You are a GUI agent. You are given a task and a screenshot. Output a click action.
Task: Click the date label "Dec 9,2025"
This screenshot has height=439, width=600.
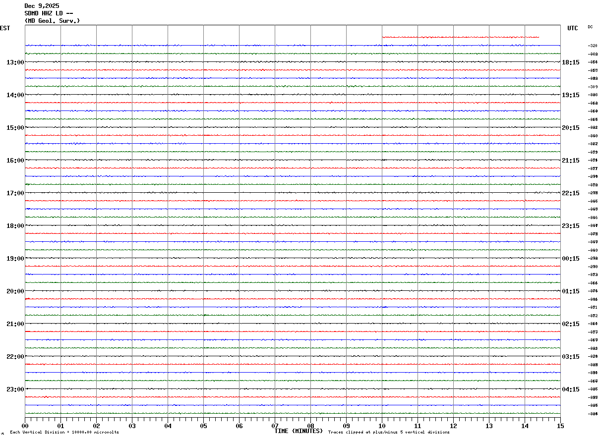point(42,6)
